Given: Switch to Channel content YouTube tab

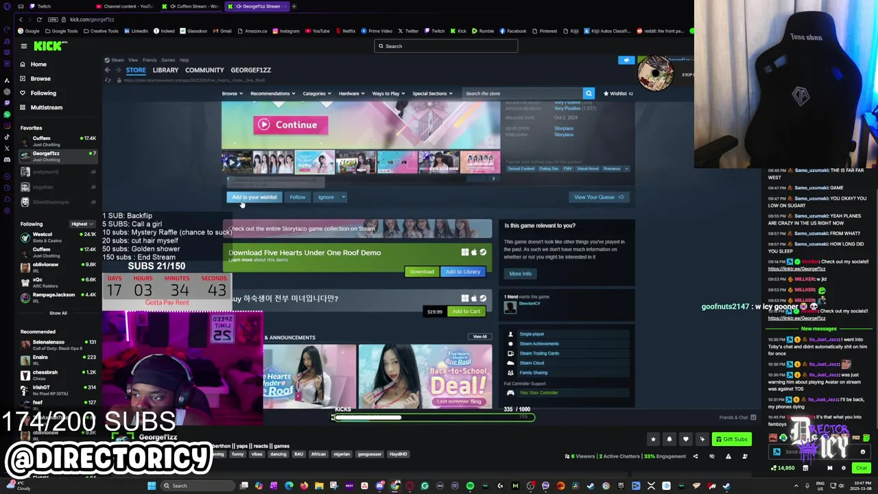Looking at the screenshot, I should click(x=125, y=6).
